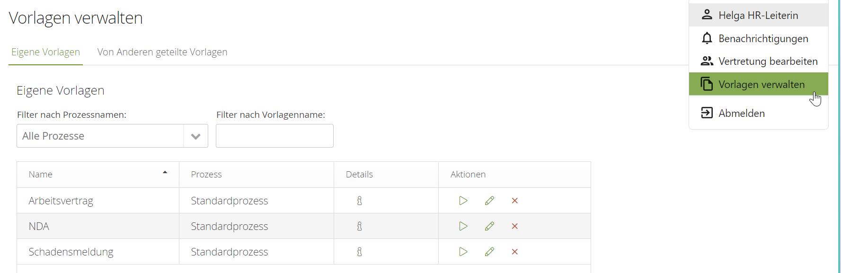Start the NDA template with play icon

[x=463, y=226]
